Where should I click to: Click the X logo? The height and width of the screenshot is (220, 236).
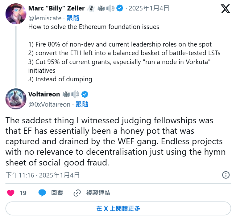226,9
